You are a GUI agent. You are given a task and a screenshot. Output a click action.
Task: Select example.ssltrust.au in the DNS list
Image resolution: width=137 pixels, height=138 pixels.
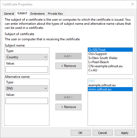click(110, 85)
